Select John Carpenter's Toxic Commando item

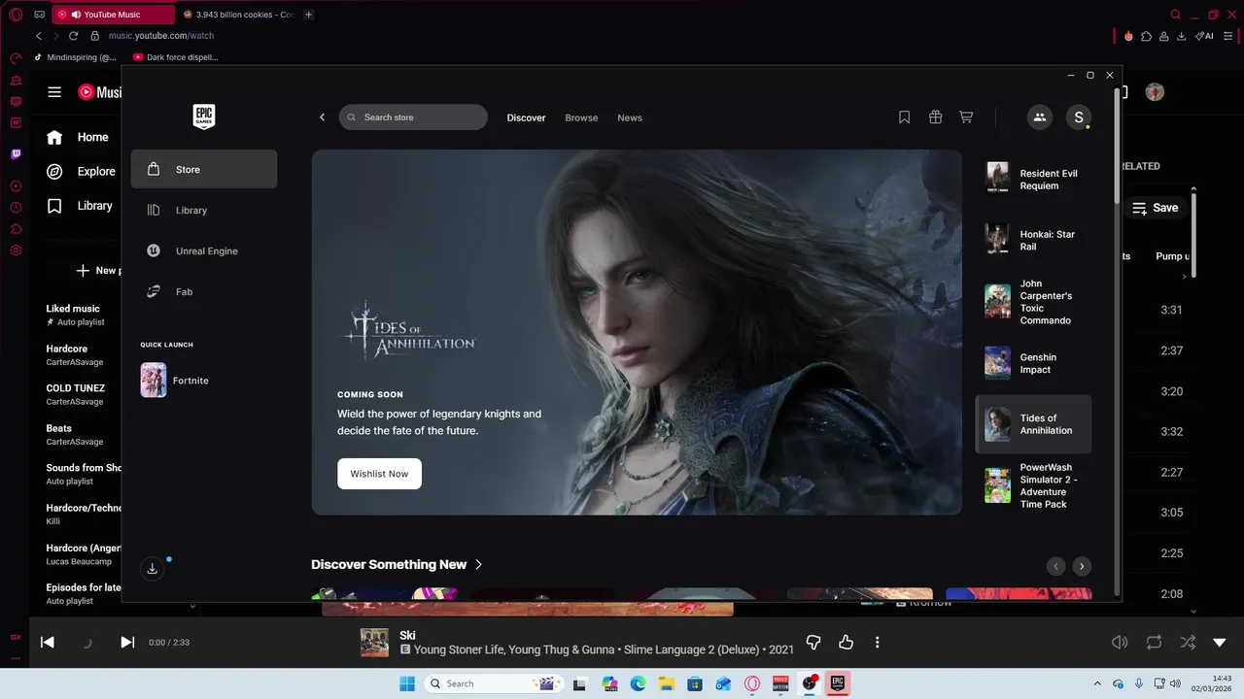pos(1033,302)
